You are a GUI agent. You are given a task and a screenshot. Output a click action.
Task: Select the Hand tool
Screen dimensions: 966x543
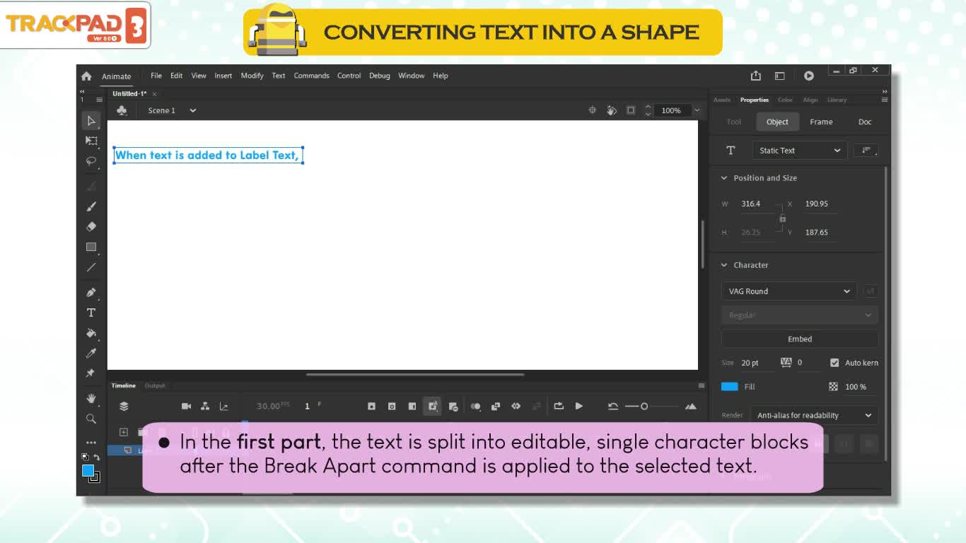coord(91,399)
